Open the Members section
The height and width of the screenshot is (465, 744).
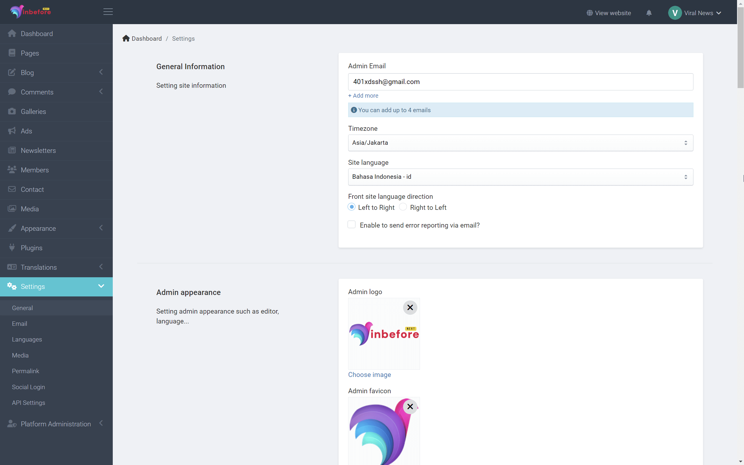pos(35,170)
